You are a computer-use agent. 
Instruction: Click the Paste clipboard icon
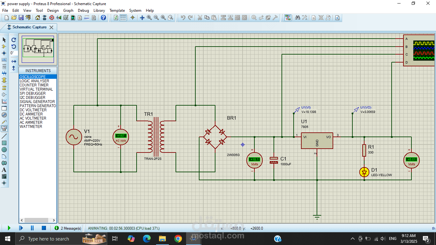point(214,18)
